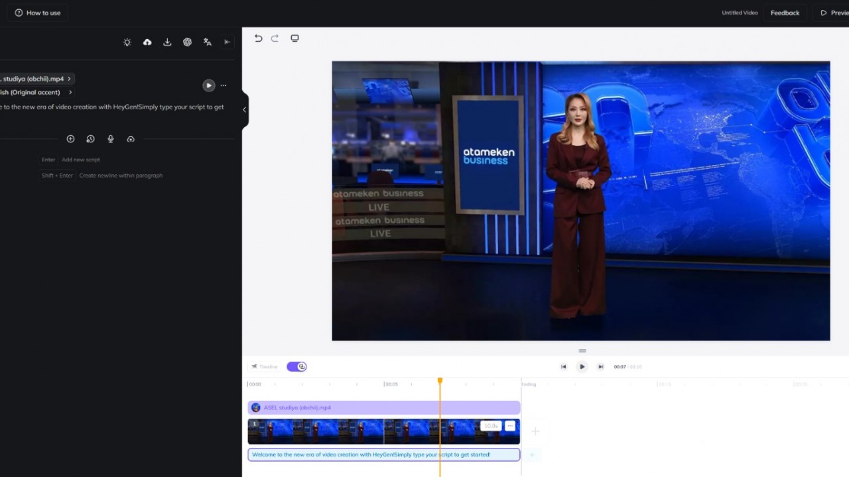
Task: Open scene more options in timeline clip
Action: coord(510,426)
